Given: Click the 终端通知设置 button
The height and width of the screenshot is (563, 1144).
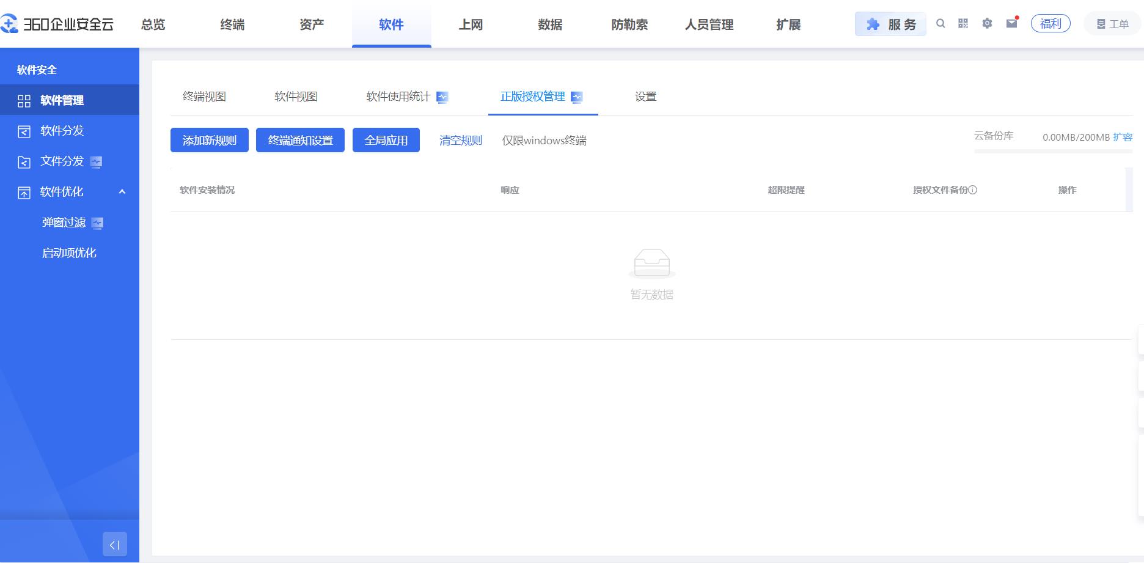Looking at the screenshot, I should 300,140.
